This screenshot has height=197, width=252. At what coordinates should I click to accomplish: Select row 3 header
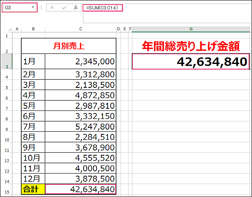[x=6, y=61]
